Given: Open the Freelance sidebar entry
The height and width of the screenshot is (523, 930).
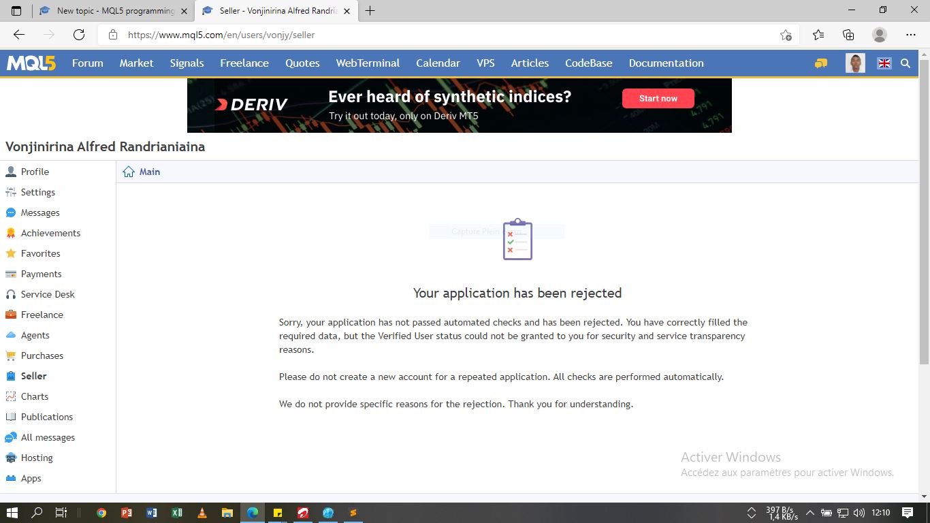Looking at the screenshot, I should tap(34, 315).
